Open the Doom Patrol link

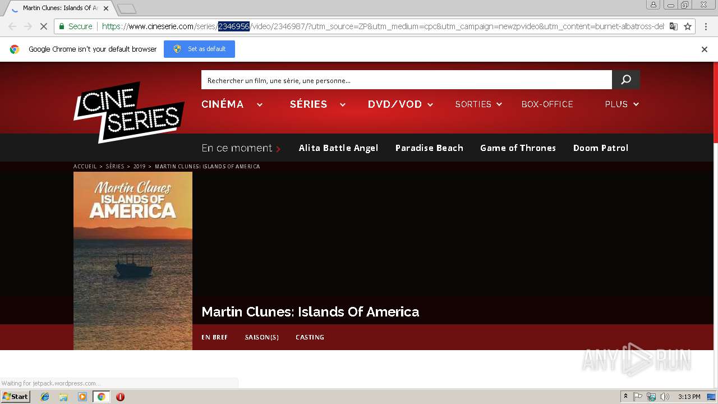[x=601, y=148]
